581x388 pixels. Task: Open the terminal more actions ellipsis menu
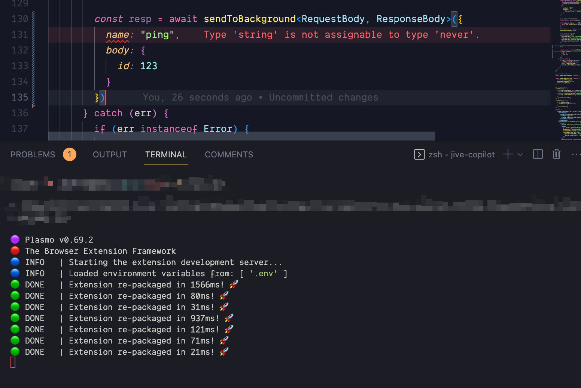pos(576,154)
